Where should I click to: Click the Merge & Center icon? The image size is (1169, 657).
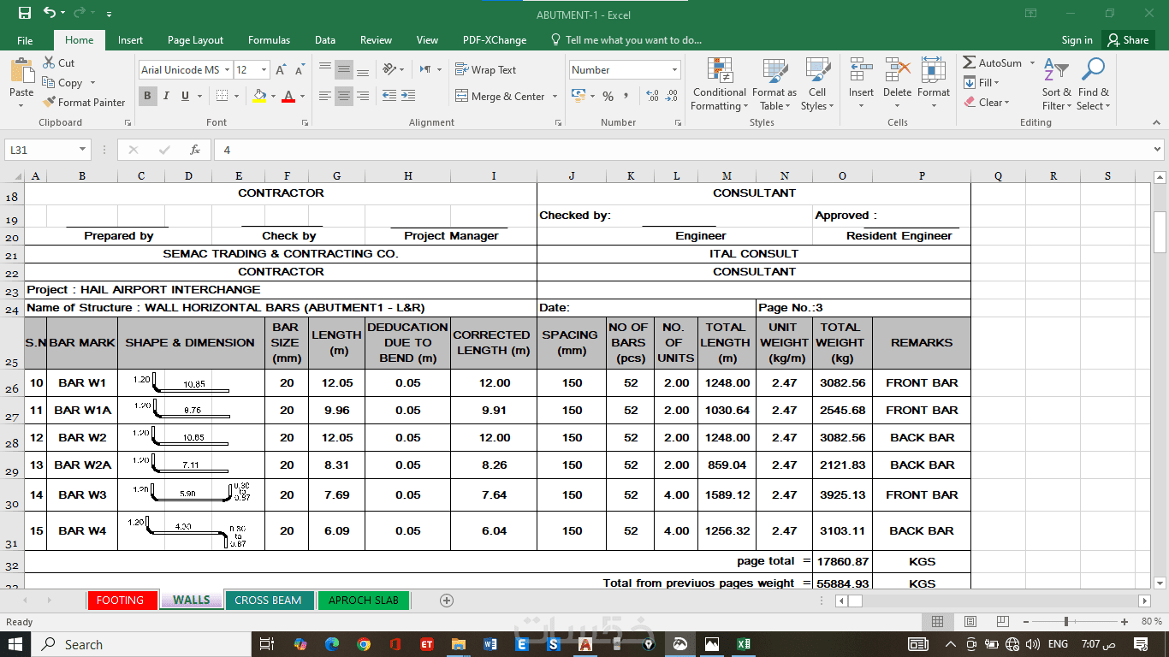(462, 97)
